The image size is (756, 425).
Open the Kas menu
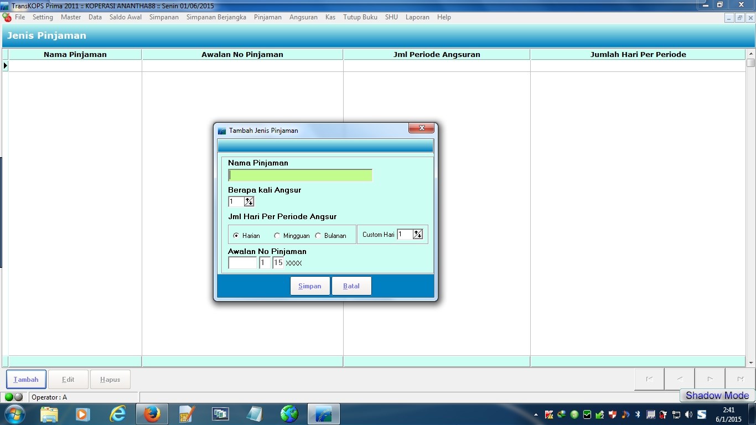pos(330,17)
